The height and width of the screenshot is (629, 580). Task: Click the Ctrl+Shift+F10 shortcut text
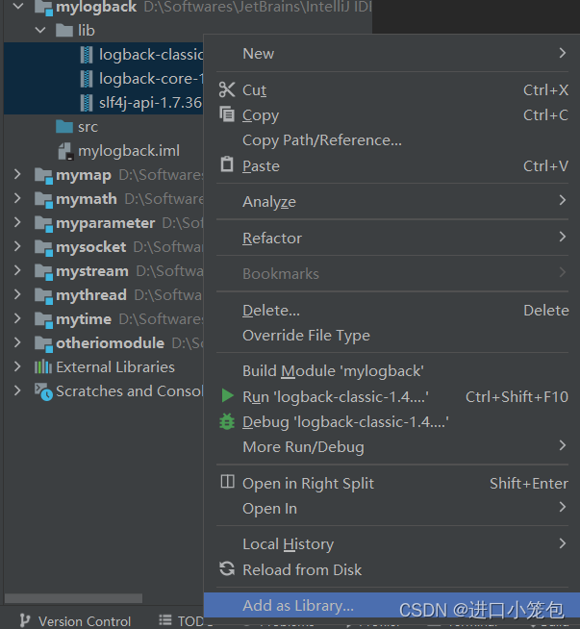pyautogui.click(x=517, y=396)
